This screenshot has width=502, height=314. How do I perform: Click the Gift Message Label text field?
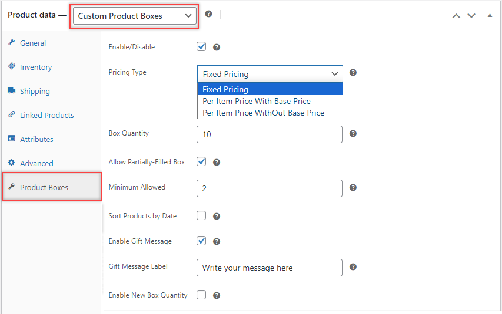(270, 268)
